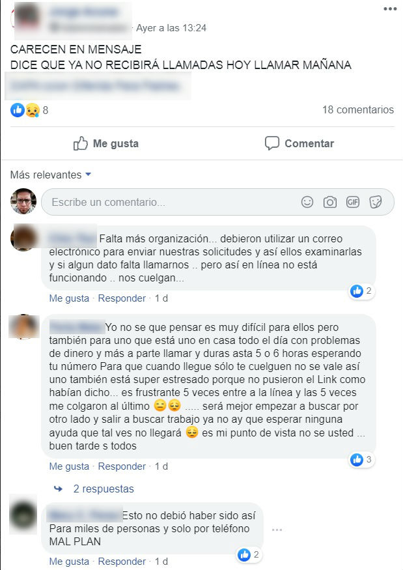This screenshot has height=570, width=403.
Task: Expand the 2 respuestas replies thread
Action: point(104,489)
